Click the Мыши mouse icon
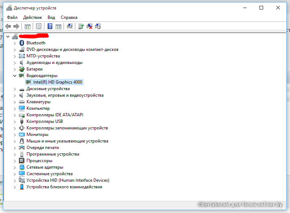 pos(22,141)
